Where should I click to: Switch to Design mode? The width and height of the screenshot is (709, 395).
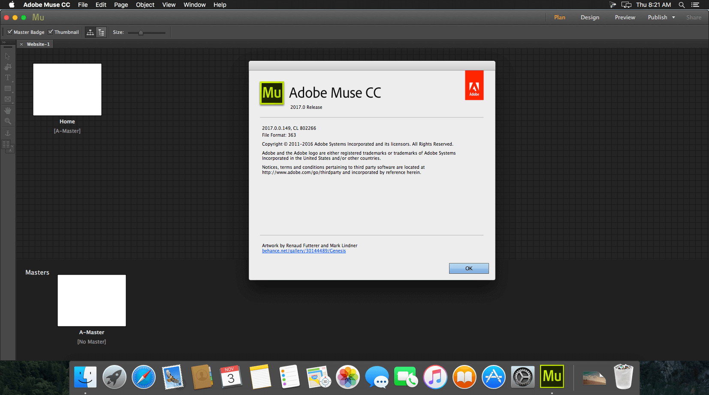pyautogui.click(x=590, y=18)
